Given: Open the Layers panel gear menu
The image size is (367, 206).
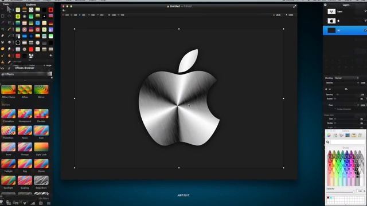Looking at the screenshot, I should click(x=325, y=5).
